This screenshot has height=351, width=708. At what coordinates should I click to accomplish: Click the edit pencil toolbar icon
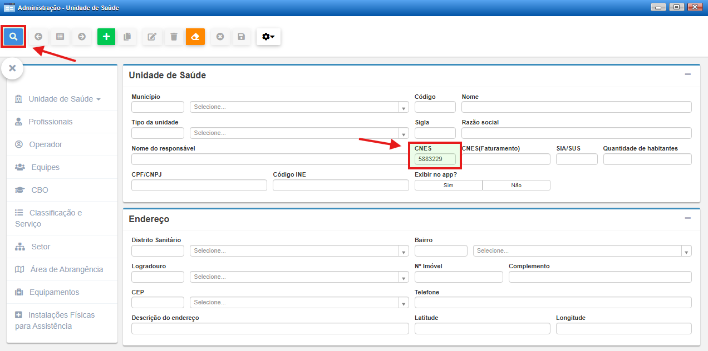pyautogui.click(x=152, y=37)
